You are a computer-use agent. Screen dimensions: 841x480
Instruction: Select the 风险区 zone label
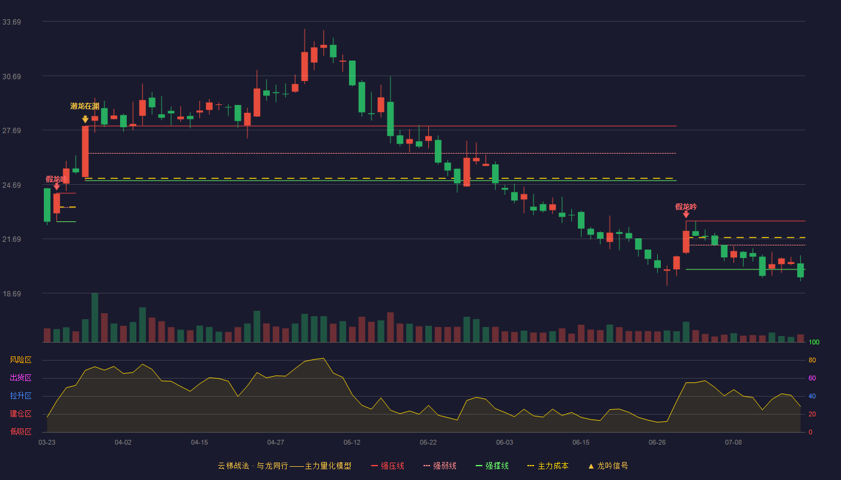click(20, 360)
